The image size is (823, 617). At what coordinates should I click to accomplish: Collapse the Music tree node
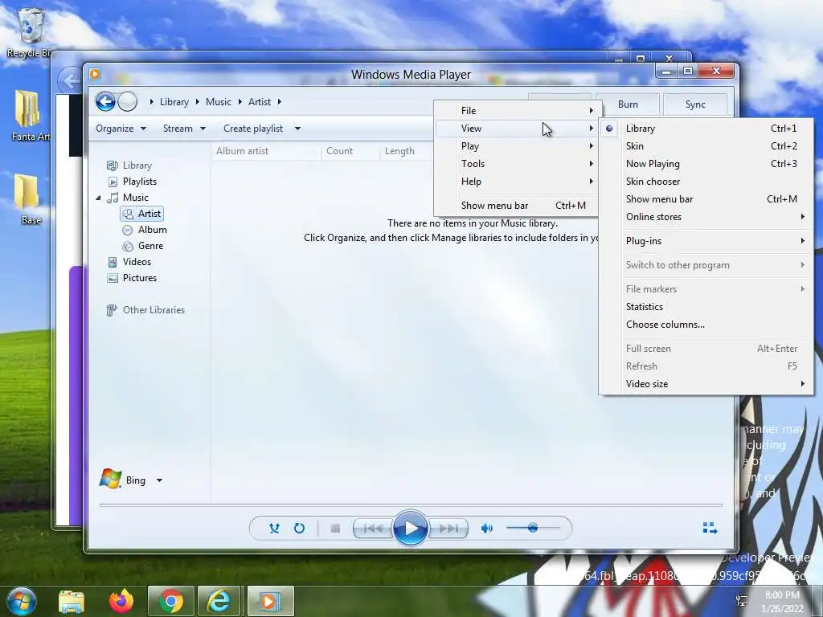tap(98, 198)
